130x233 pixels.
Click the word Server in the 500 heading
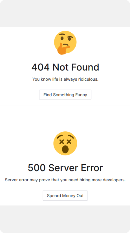coord(63,168)
